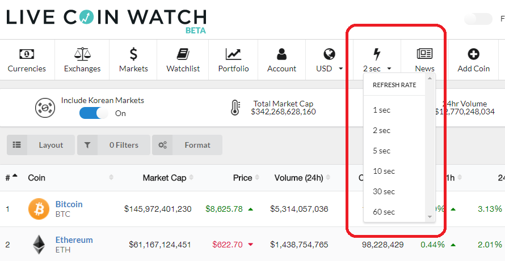
Task: Click Bitcoin price $8,625.78
Action: coord(224,209)
